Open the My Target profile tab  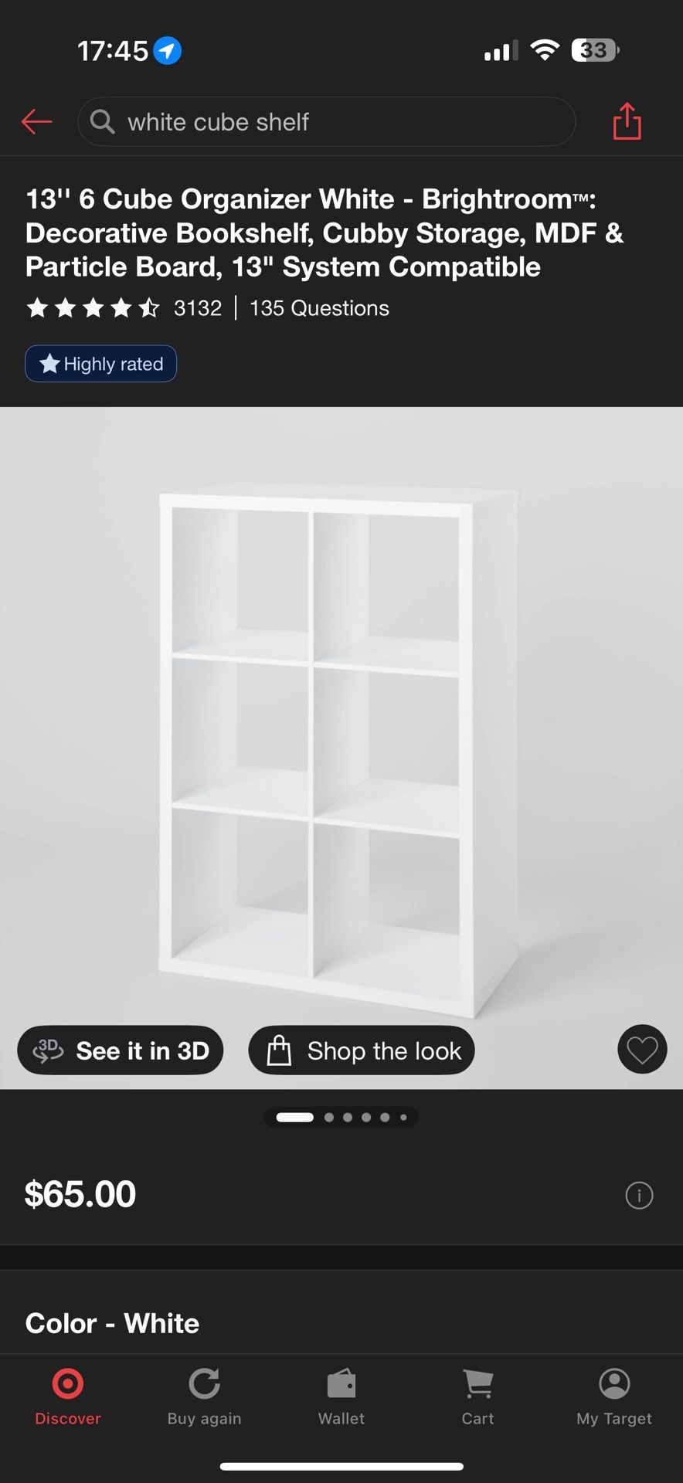(x=614, y=1397)
